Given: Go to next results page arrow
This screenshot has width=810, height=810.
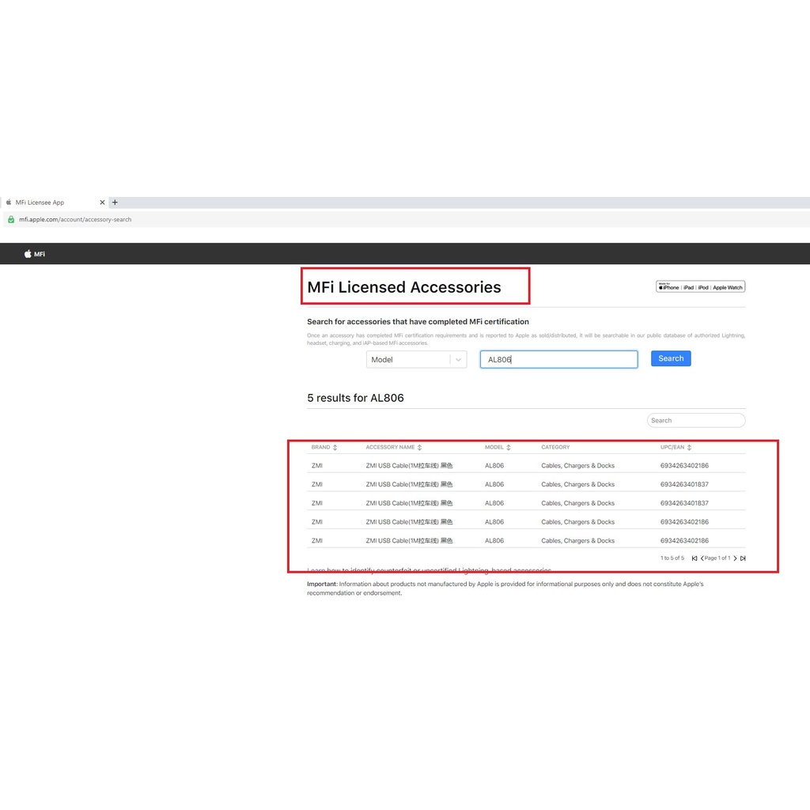Looking at the screenshot, I should tap(735, 558).
